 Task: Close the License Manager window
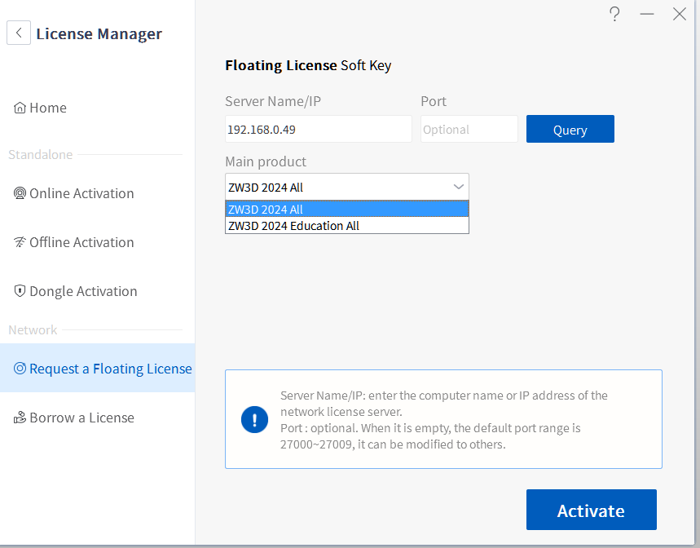point(680,15)
